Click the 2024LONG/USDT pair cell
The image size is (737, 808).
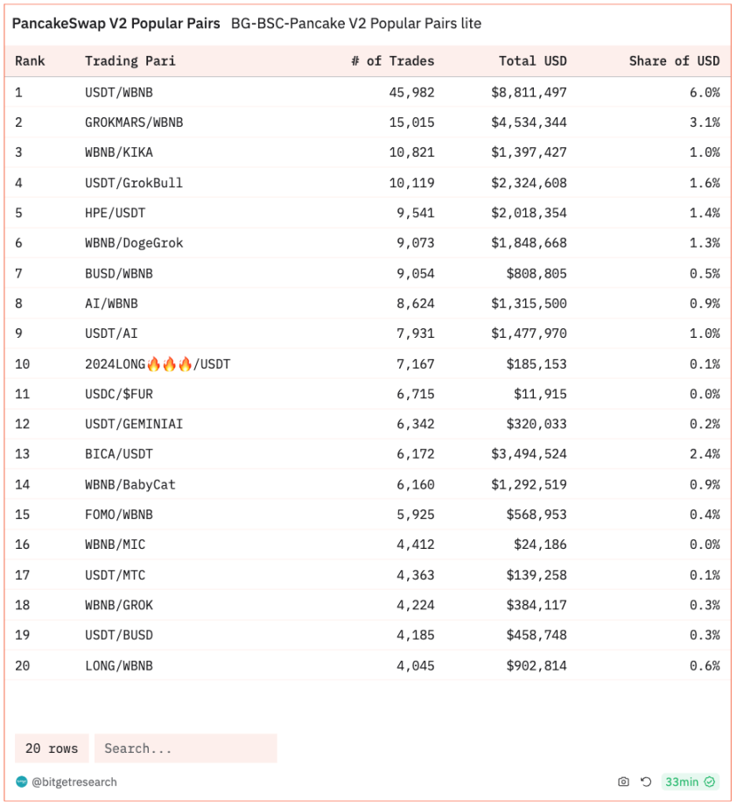pyautogui.click(x=158, y=363)
